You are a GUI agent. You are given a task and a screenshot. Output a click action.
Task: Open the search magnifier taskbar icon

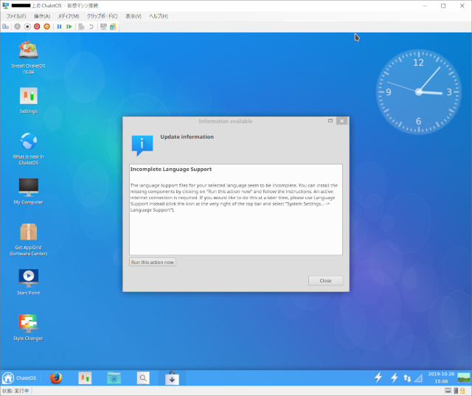point(143,378)
